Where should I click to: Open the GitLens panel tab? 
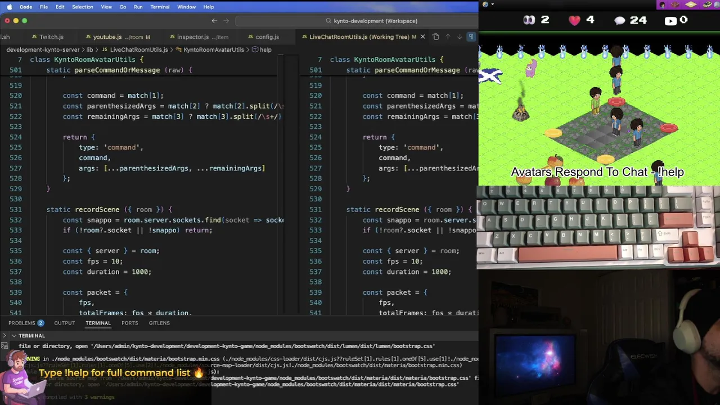pos(159,323)
